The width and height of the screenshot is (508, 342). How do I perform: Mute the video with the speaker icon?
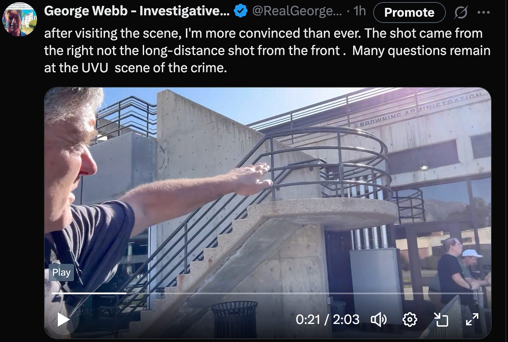[379, 319]
